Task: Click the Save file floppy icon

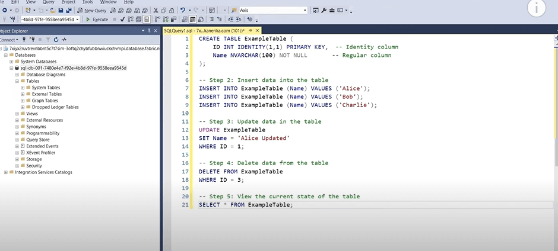Action: (61, 10)
